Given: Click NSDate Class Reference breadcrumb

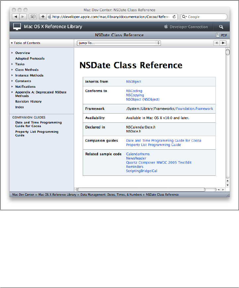Looking at the screenshot, I should tap(162, 195).
